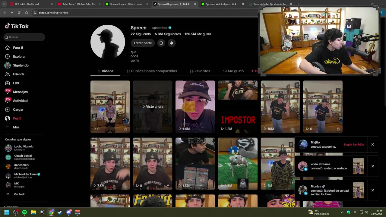Open Spotify from the taskbar
Viewport: 386px width, 217px height.
click(24, 212)
